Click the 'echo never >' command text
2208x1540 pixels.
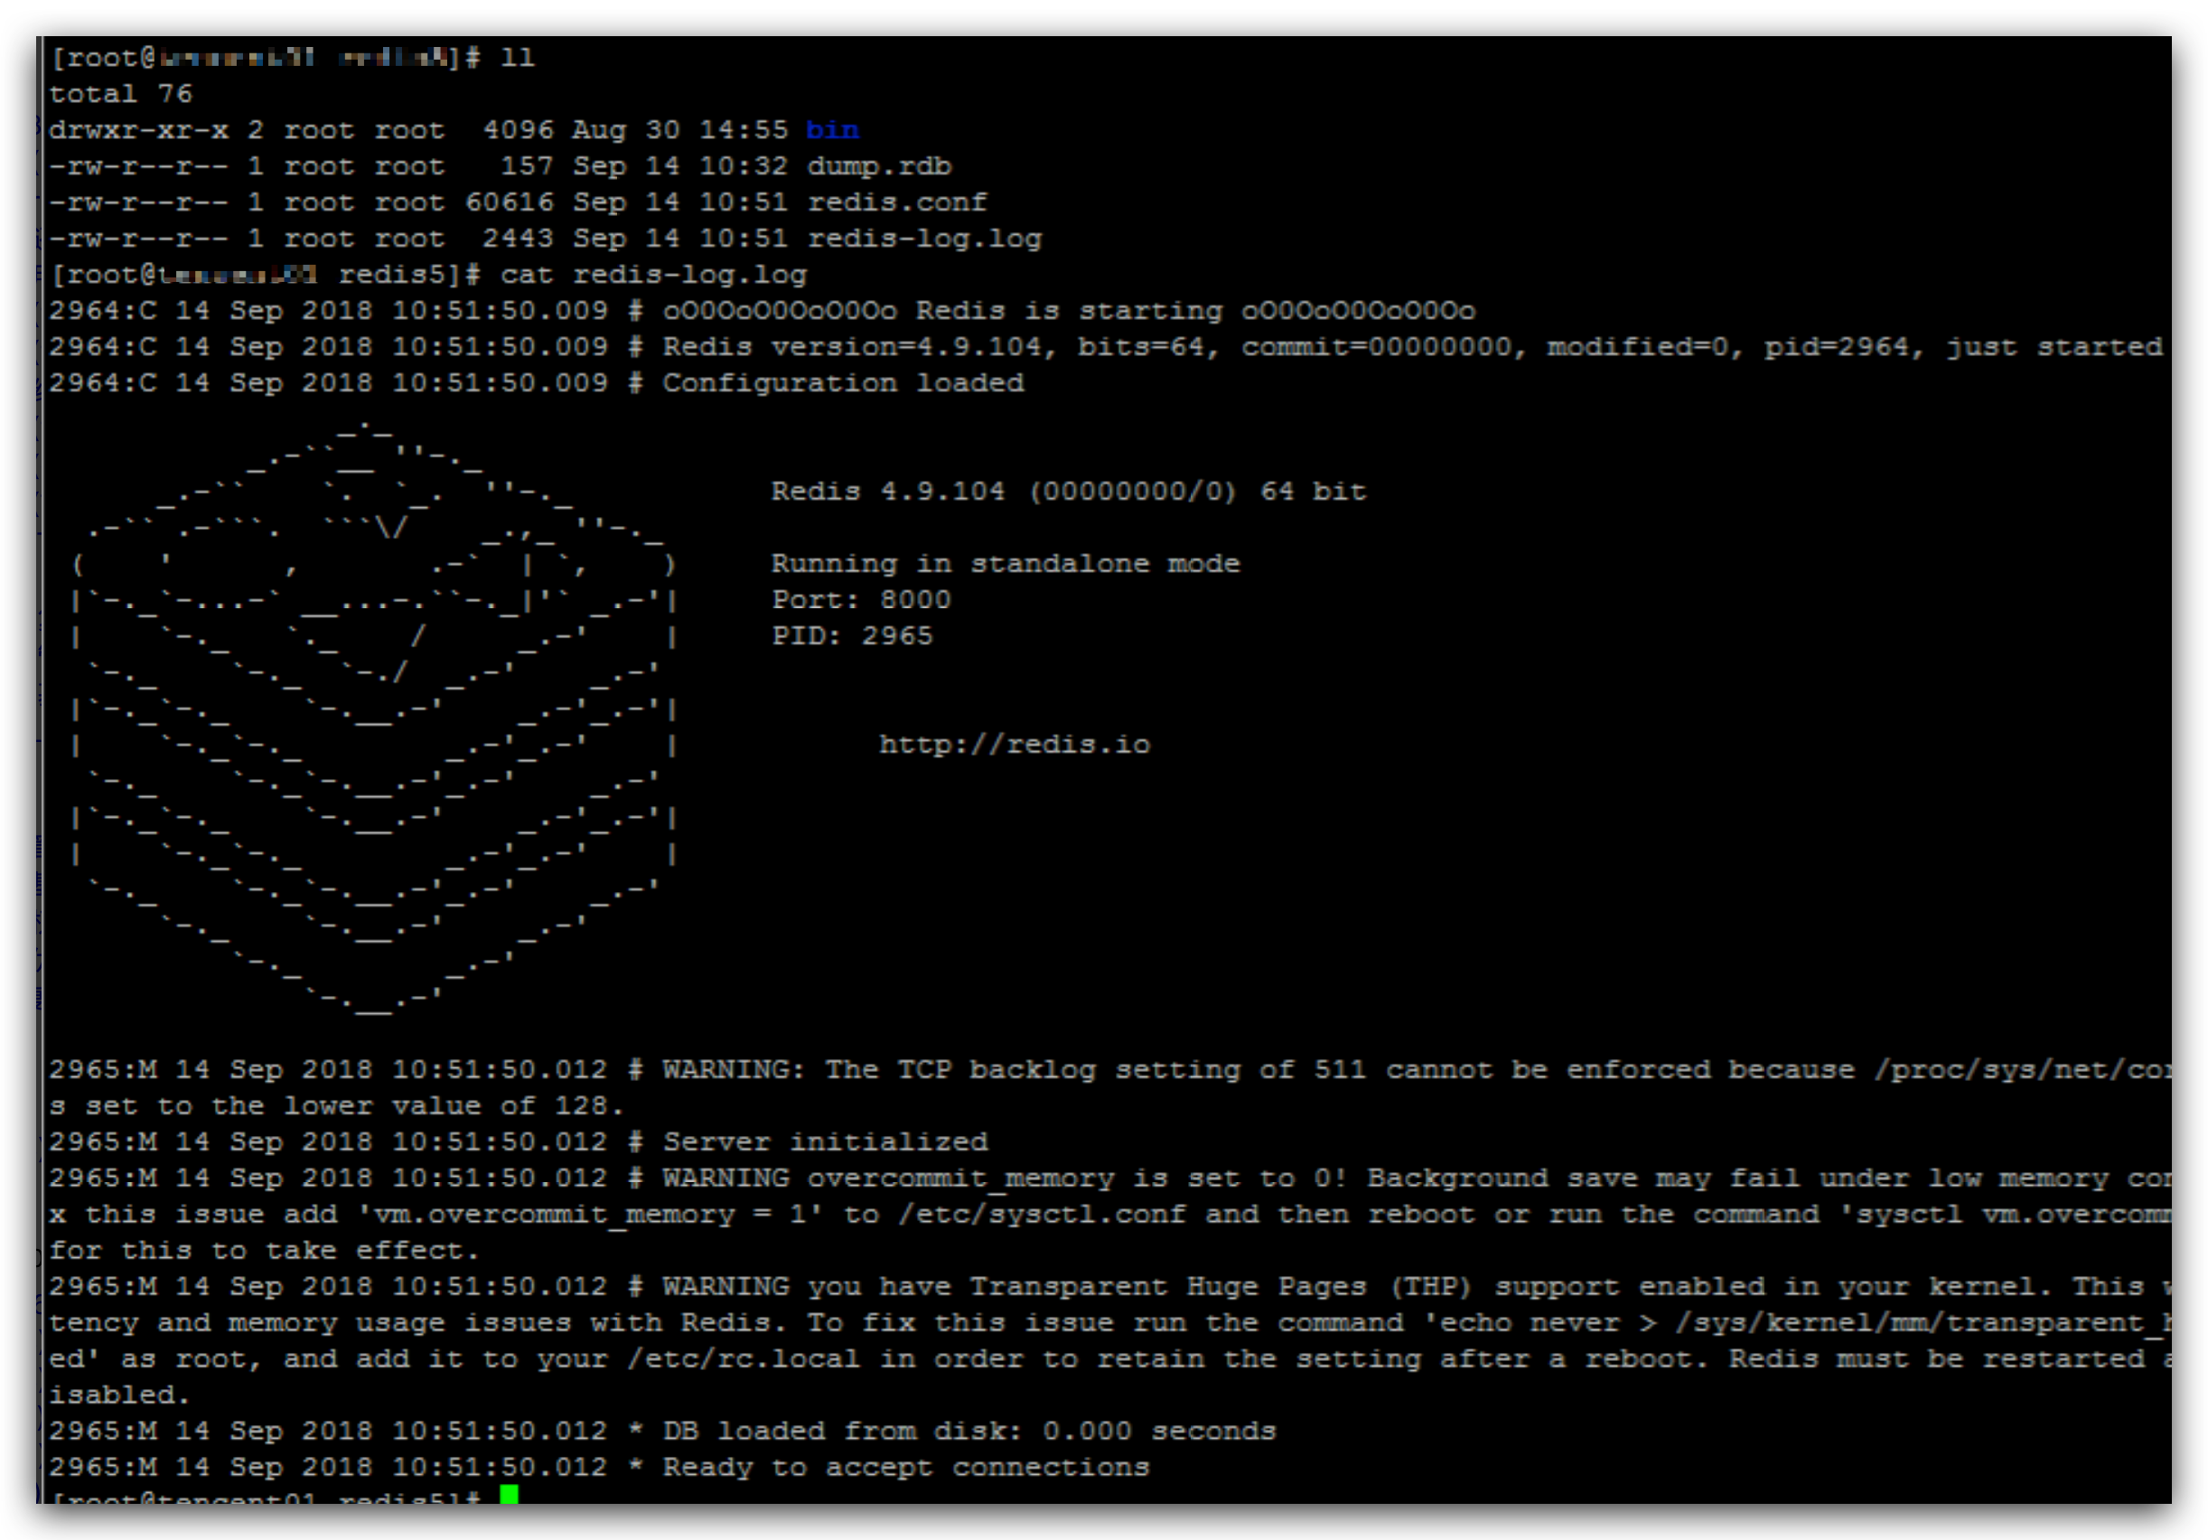[1539, 1322]
